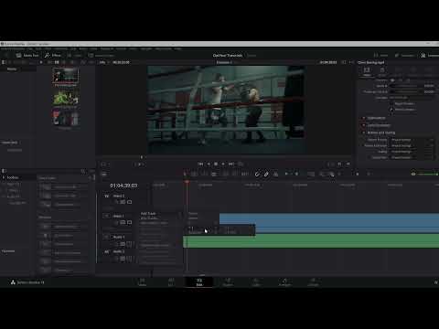Image resolution: width=439 pixels, height=329 pixels.
Task: Toggle the Linked Selection chain icon
Action: click(x=266, y=175)
